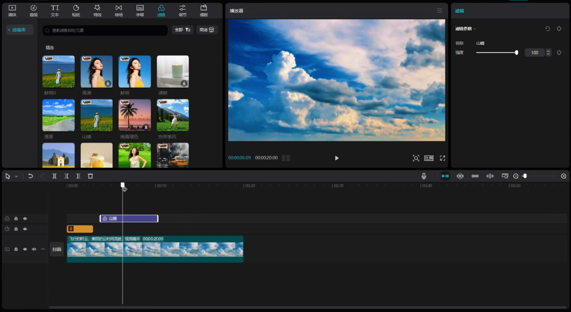
Task: Select the pointer selection tool
Action: [8, 176]
